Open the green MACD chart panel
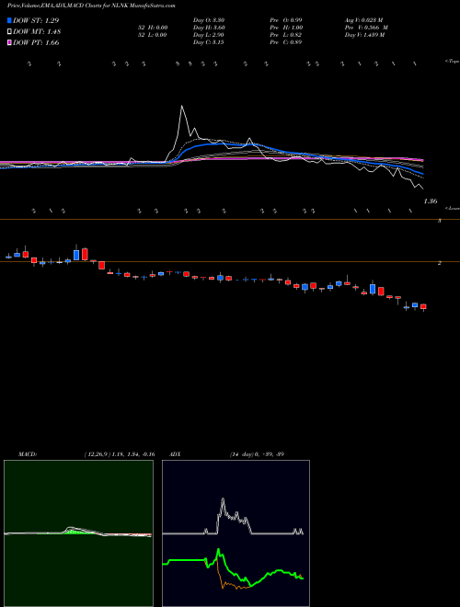 coord(78,533)
